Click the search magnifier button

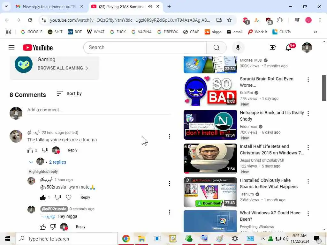(217, 48)
